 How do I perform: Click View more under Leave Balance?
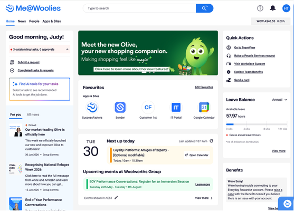[279, 151]
